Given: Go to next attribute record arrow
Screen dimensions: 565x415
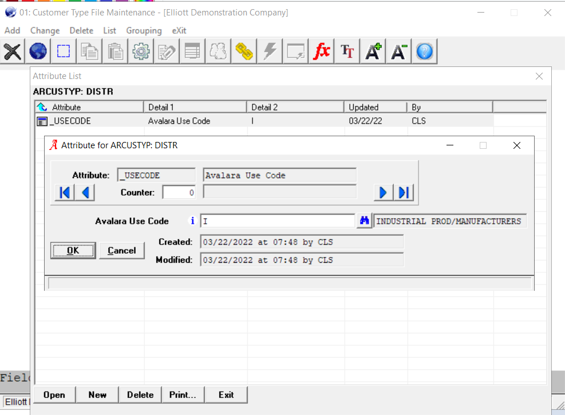Looking at the screenshot, I should click(x=384, y=192).
